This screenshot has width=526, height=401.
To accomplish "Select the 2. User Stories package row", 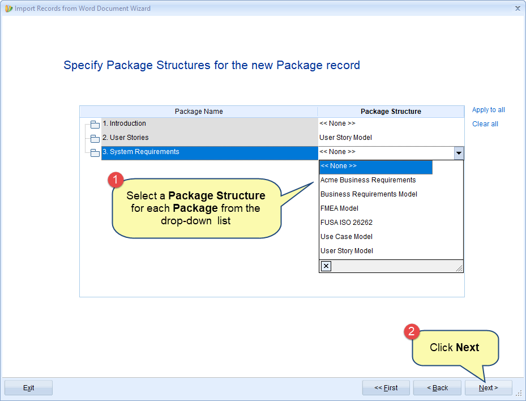I will pyautogui.click(x=209, y=138).
